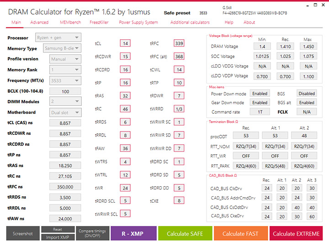Screen dimensions: 329x247
Task: Click the tRRDS value box
Action: [125, 122]
